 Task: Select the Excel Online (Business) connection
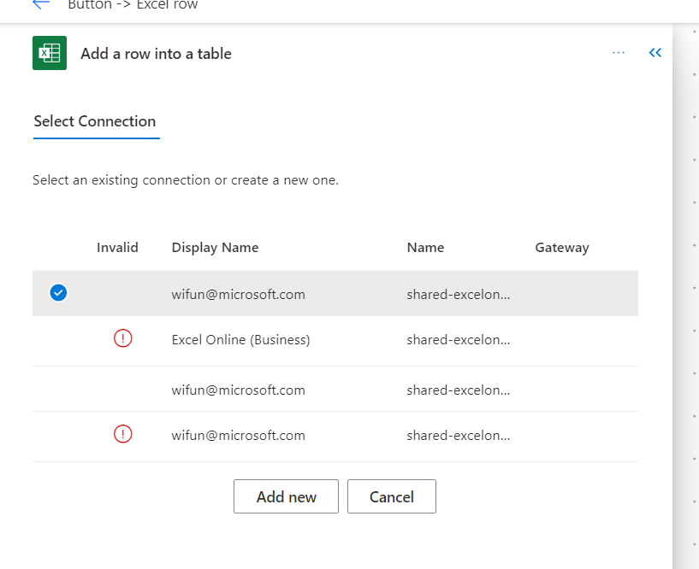pyautogui.click(x=240, y=338)
